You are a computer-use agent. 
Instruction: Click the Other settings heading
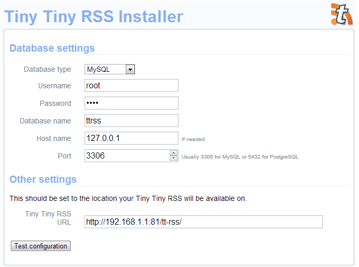coord(43,179)
